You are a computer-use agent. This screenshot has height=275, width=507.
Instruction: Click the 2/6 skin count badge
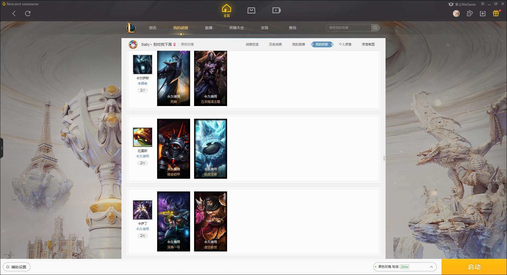pyautogui.click(x=143, y=236)
